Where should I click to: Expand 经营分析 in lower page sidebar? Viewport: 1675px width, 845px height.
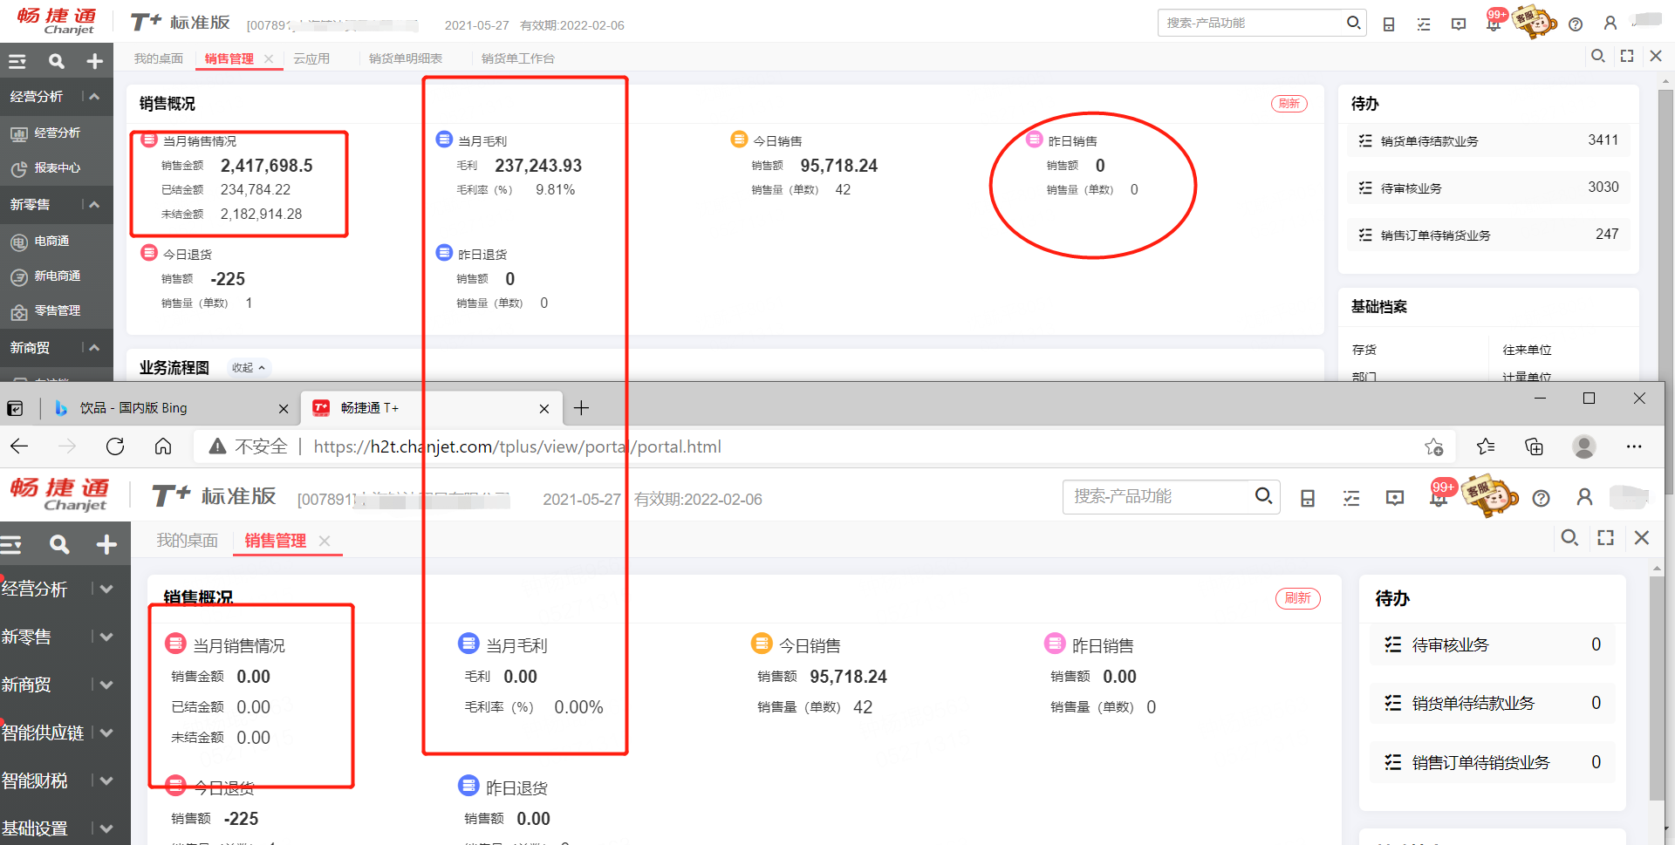pos(106,589)
